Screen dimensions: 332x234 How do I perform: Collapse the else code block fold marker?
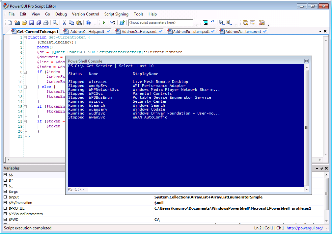(x=25, y=87)
